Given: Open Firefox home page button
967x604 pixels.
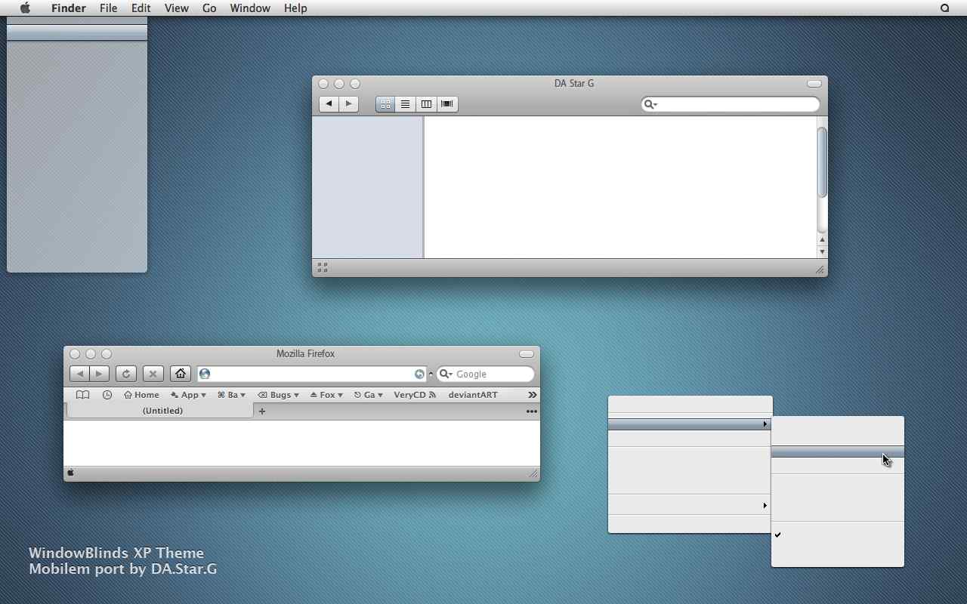Looking at the screenshot, I should pos(181,374).
